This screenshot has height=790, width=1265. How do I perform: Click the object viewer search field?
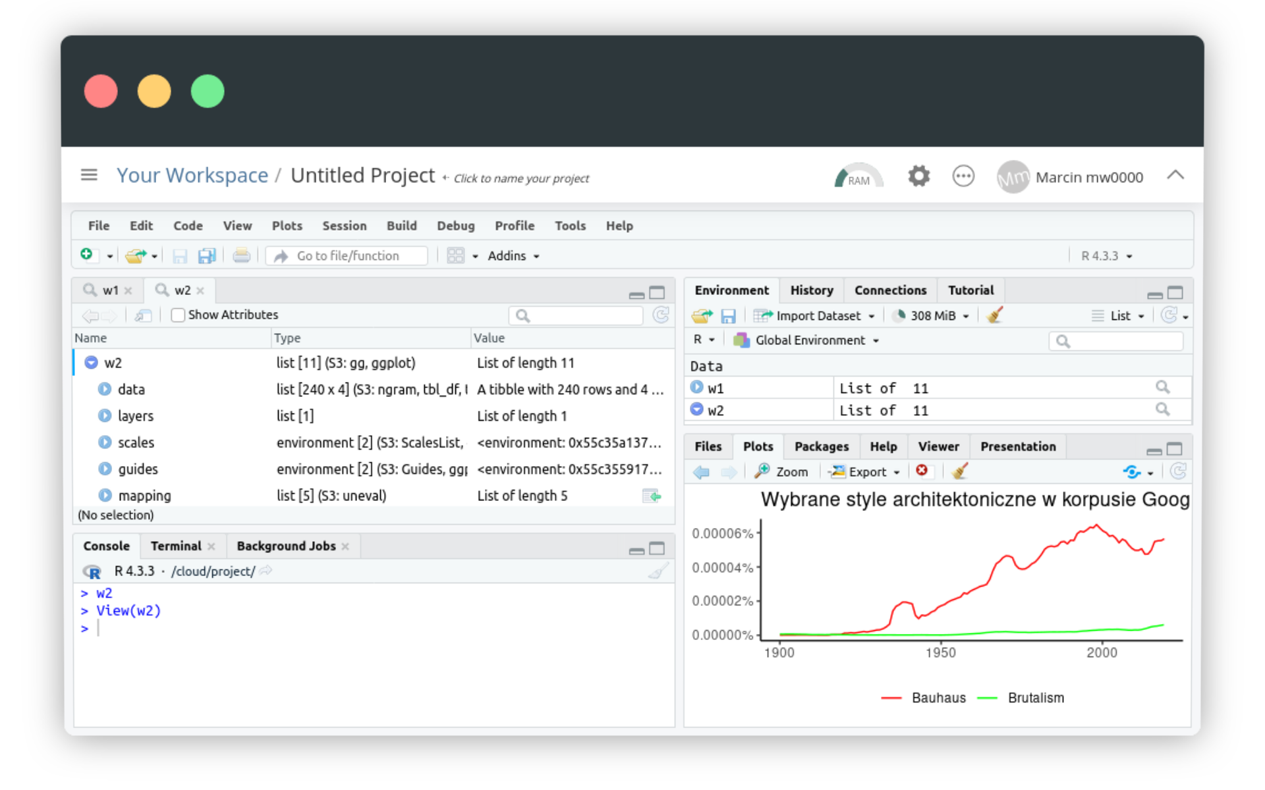click(576, 316)
